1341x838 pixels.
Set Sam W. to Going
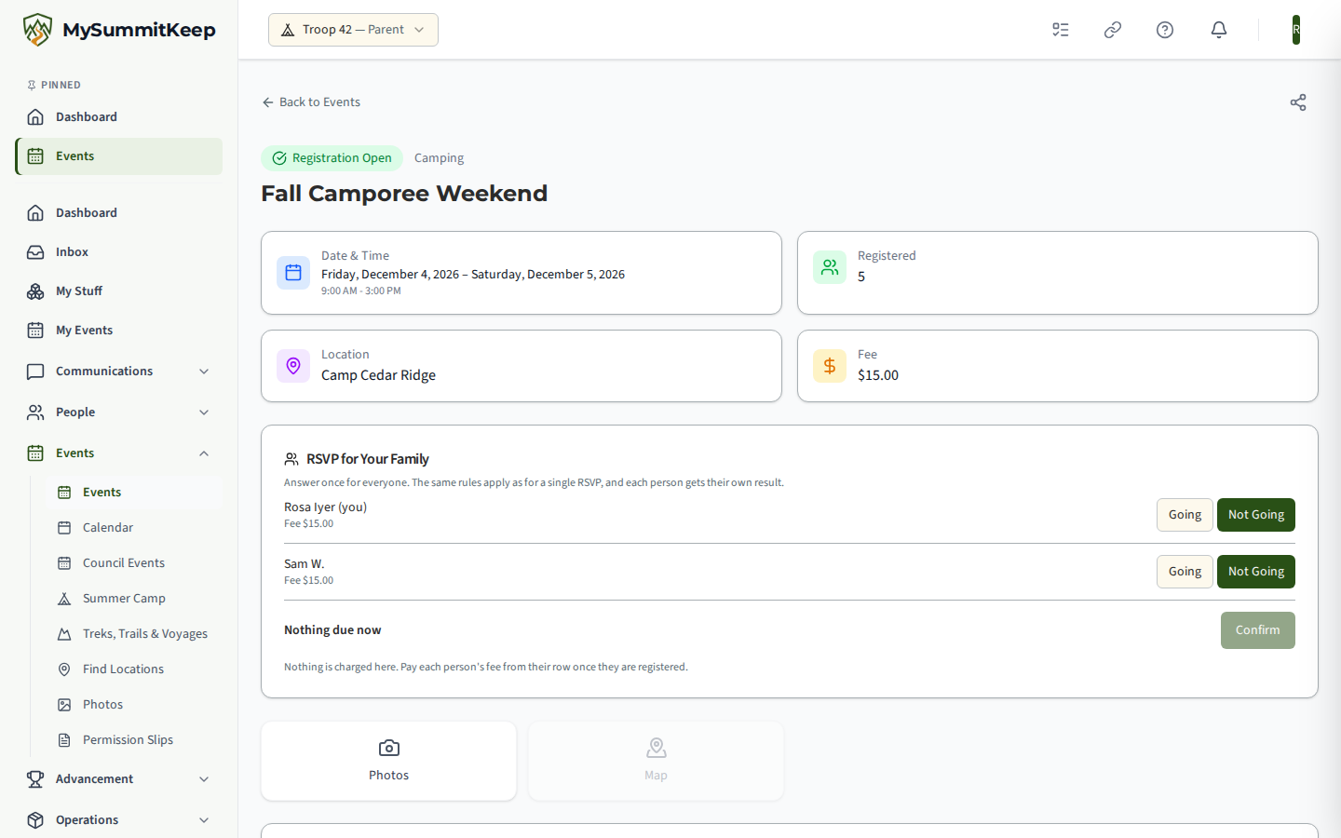1185,572
